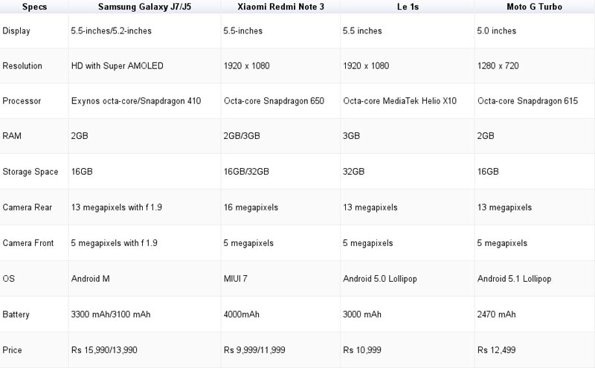Select the Resolution row label
This screenshot has height=368, width=595.
(x=22, y=65)
